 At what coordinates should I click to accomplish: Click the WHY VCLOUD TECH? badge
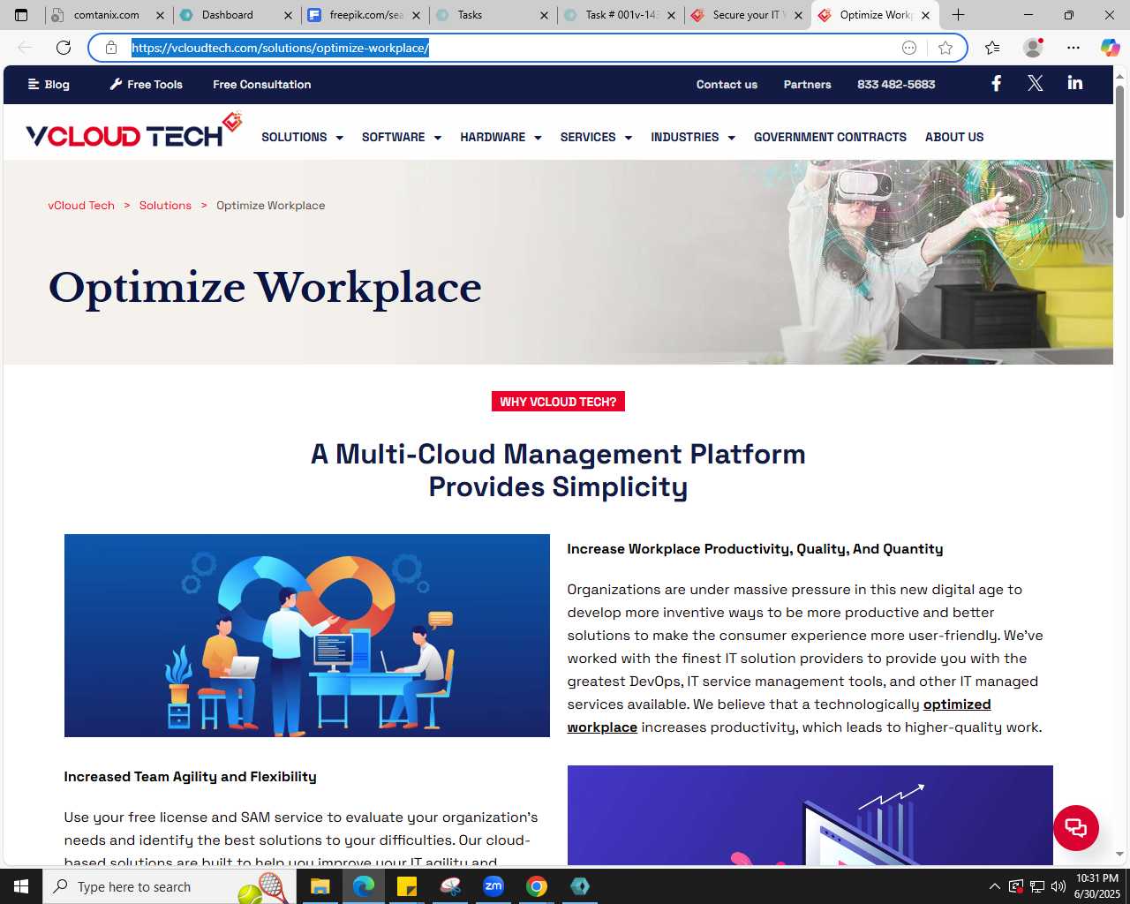pyautogui.click(x=558, y=402)
